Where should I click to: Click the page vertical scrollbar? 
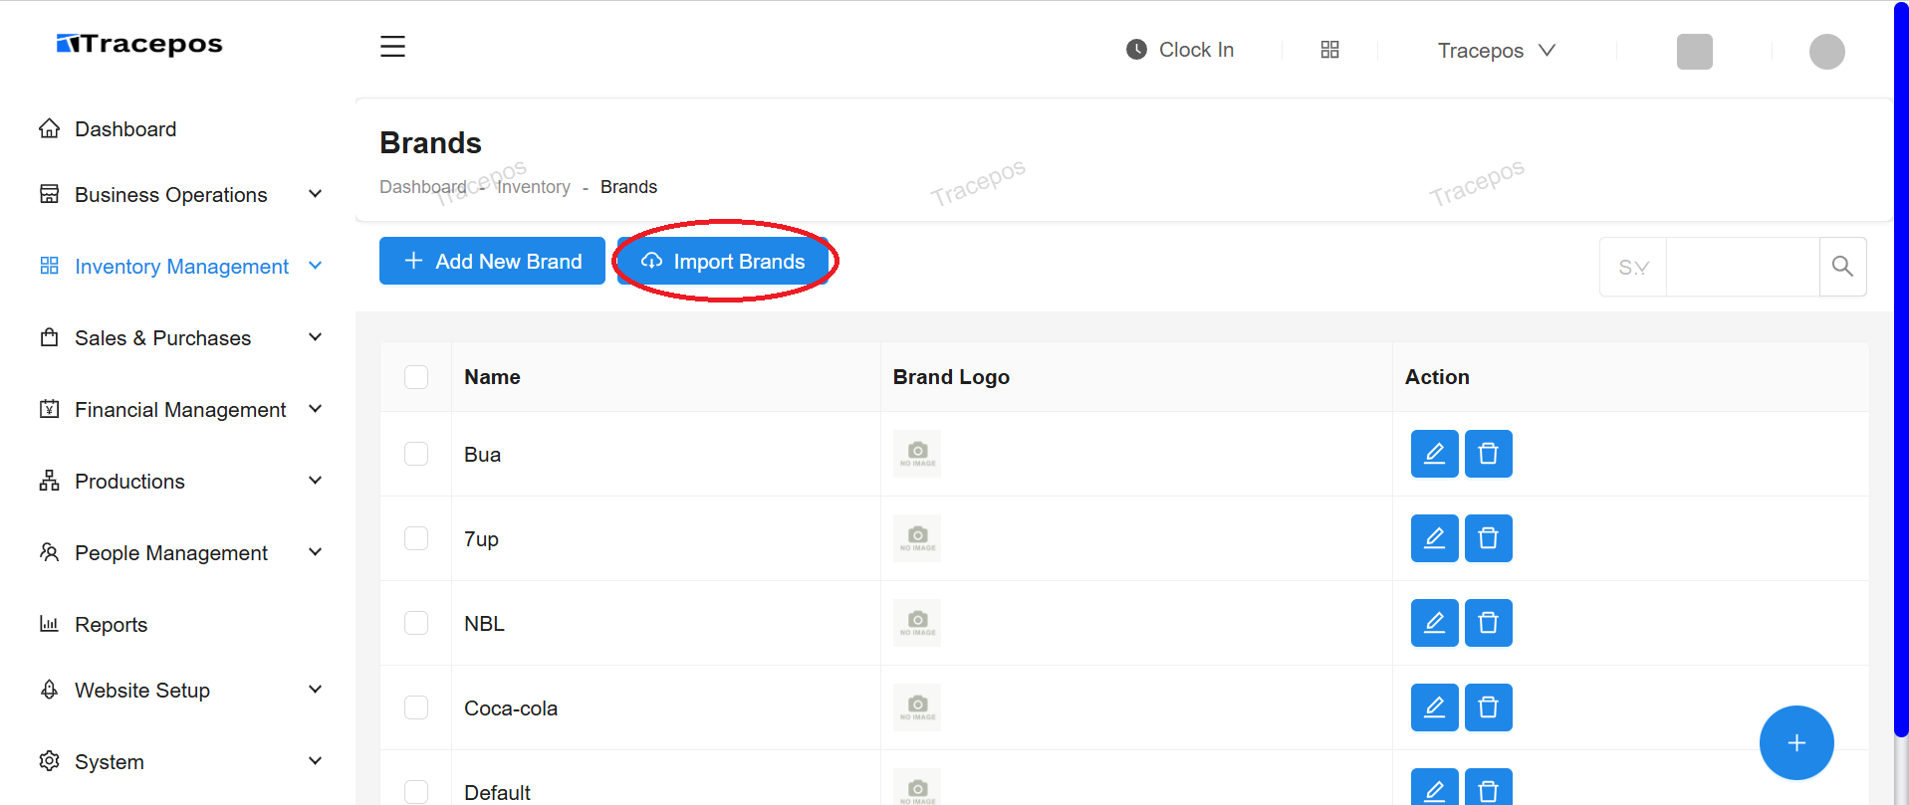pyautogui.click(x=1901, y=368)
